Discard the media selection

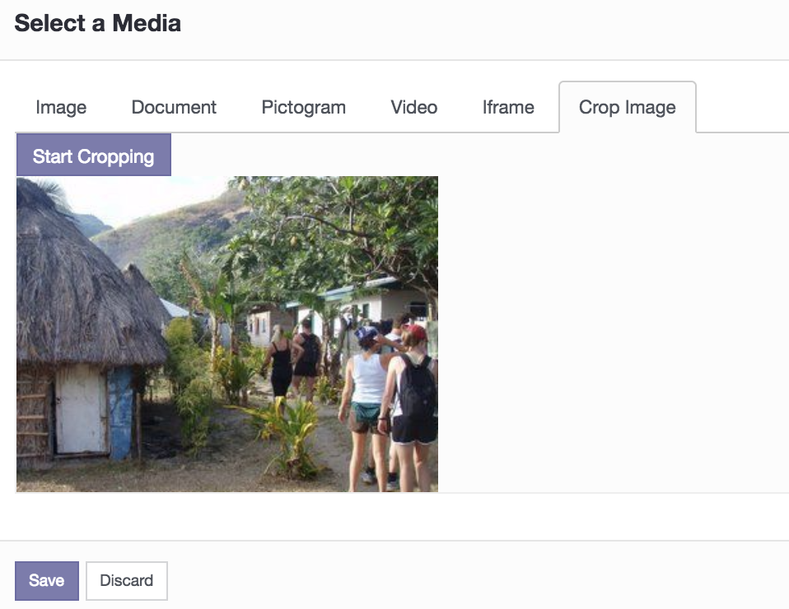[126, 580]
